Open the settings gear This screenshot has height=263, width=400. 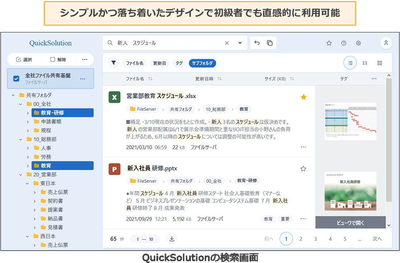(358, 43)
